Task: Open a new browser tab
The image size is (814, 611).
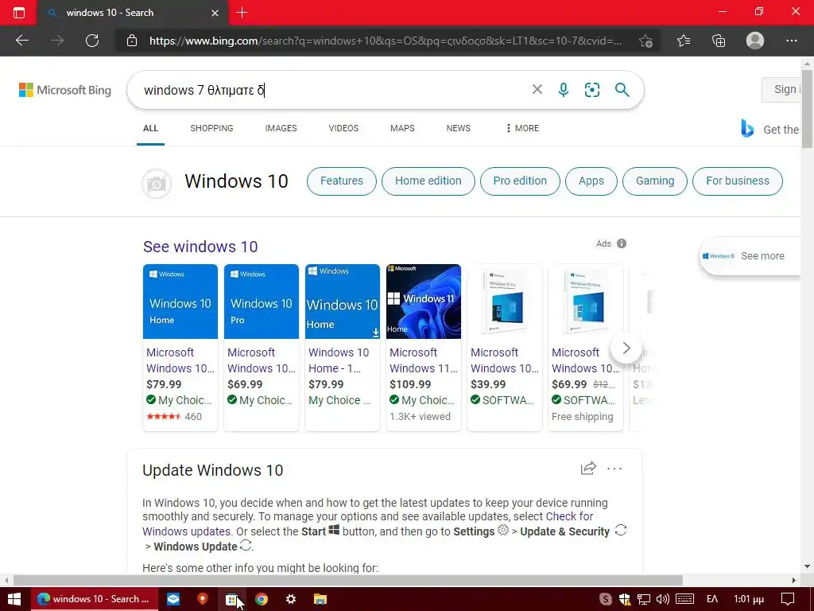Action: tap(242, 13)
